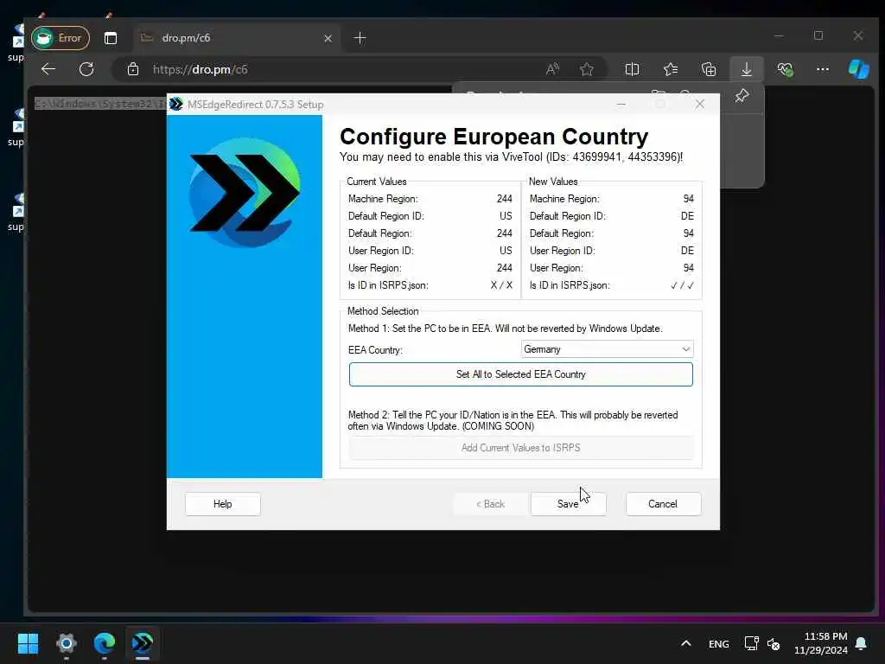Click ENG language indicator in tray
885x664 pixels.
coord(718,643)
